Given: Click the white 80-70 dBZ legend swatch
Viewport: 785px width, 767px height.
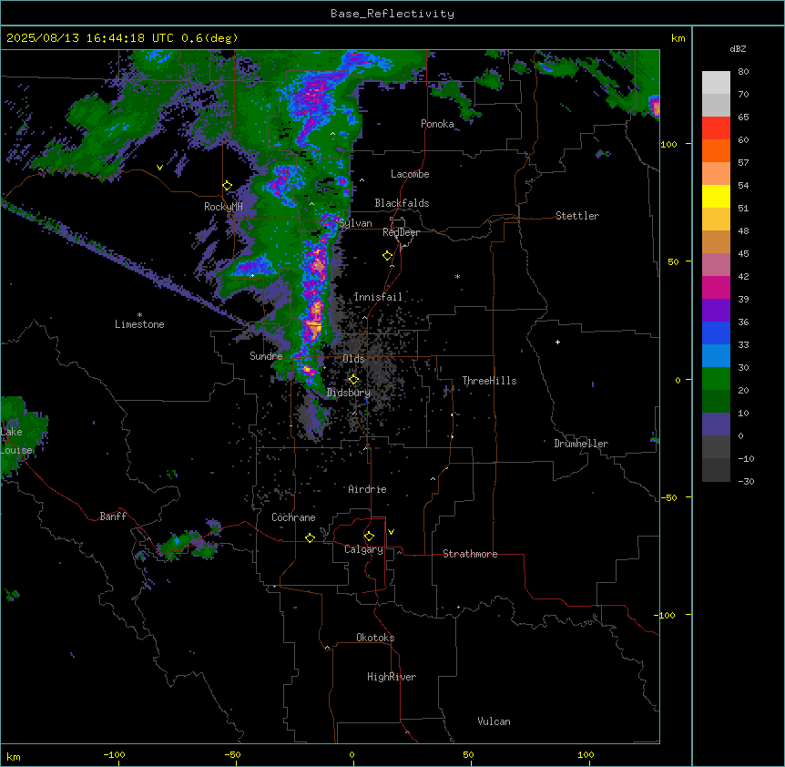Looking at the screenshot, I should point(716,83).
